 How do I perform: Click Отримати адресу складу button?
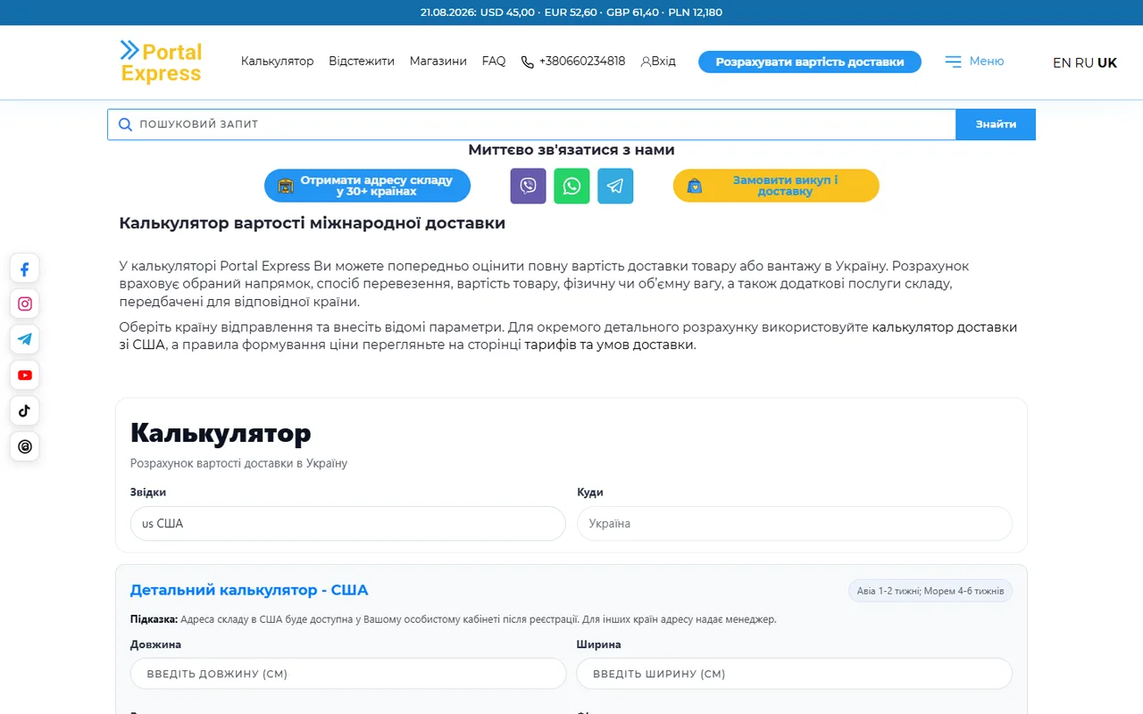point(367,186)
